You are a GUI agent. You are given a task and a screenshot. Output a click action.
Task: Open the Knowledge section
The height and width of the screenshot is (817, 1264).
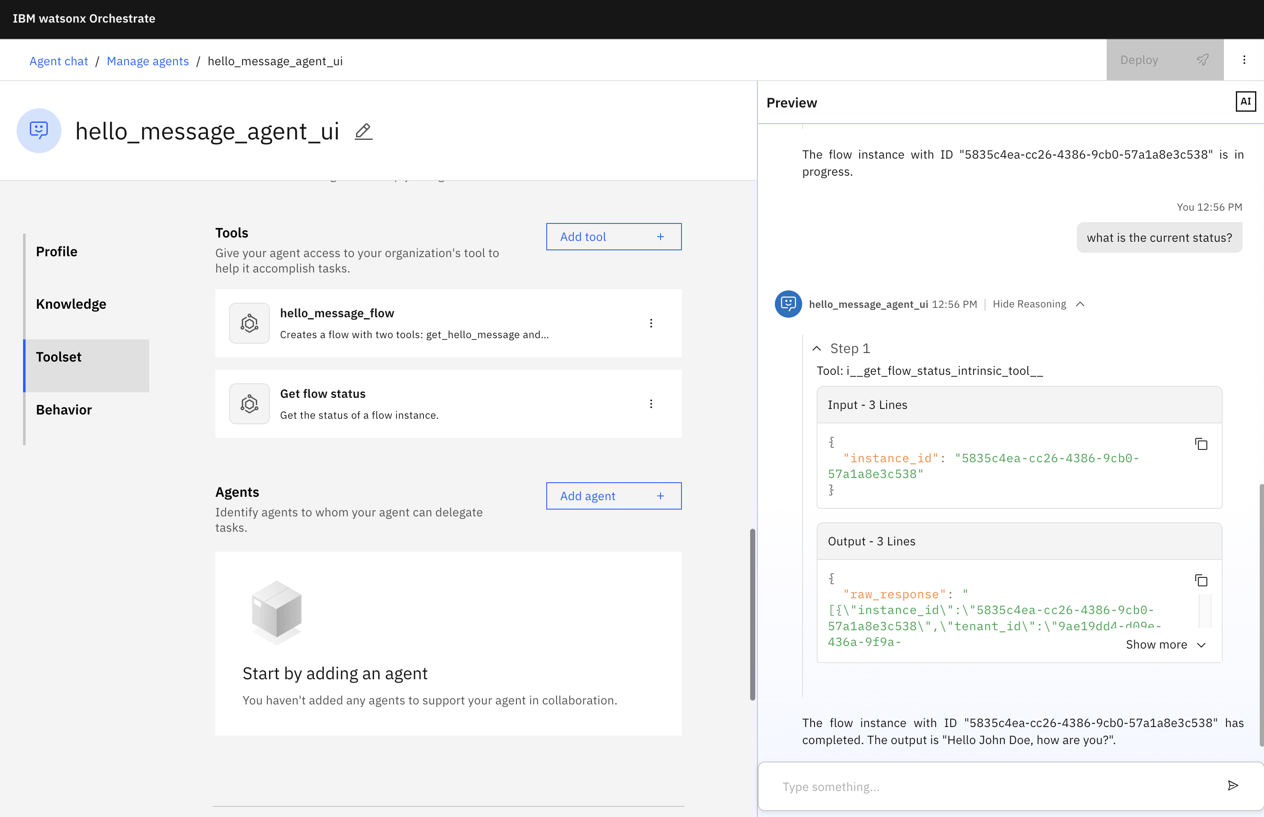(x=71, y=304)
